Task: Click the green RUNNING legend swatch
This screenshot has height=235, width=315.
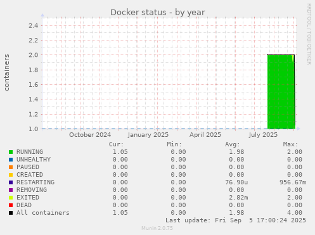Action: (x=11, y=152)
